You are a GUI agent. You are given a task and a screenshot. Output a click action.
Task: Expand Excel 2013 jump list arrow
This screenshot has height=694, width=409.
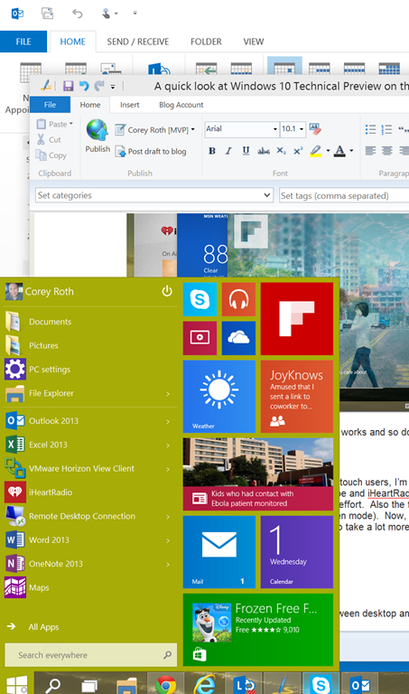168,445
